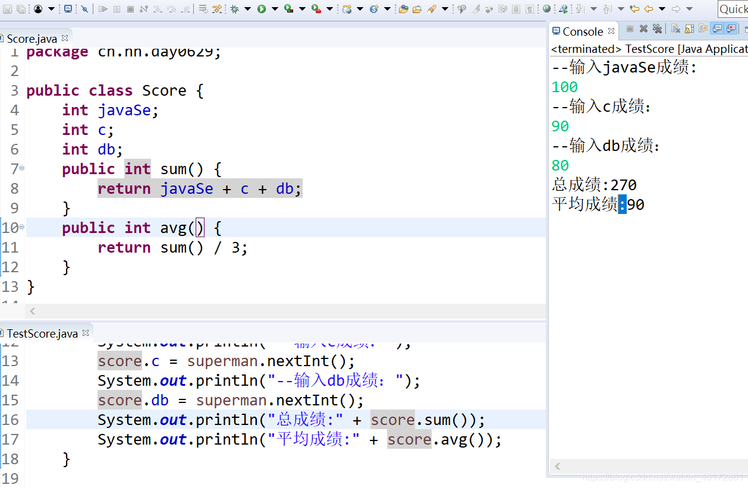Toggle Block Selection Mode icon
Viewport: 748px width, 488px height.
point(516,9)
